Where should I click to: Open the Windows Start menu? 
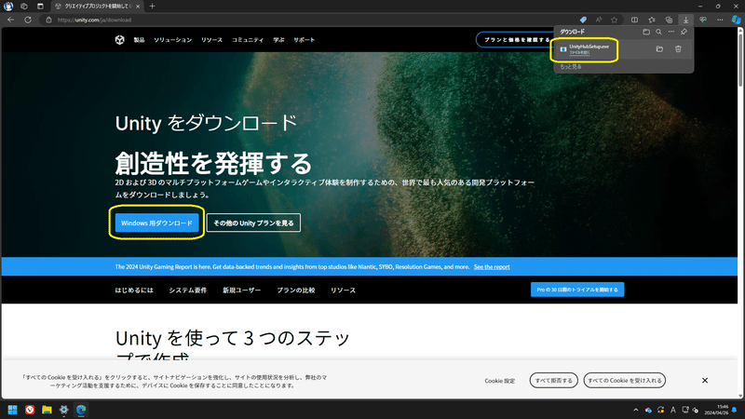click(x=12, y=410)
